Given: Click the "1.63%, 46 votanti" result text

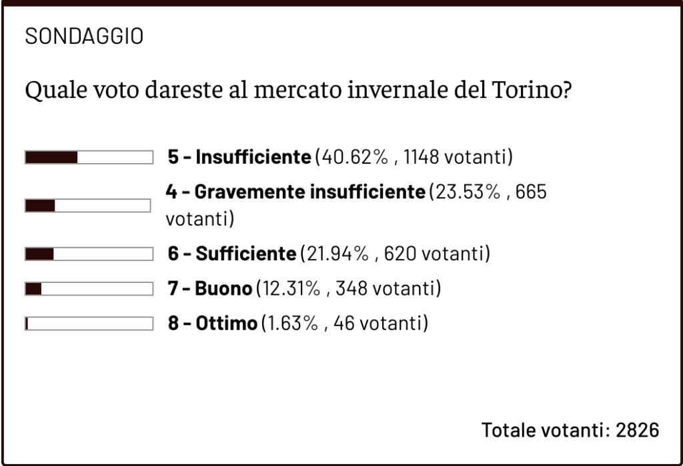Looking at the screenshot, I should (344, 324).
